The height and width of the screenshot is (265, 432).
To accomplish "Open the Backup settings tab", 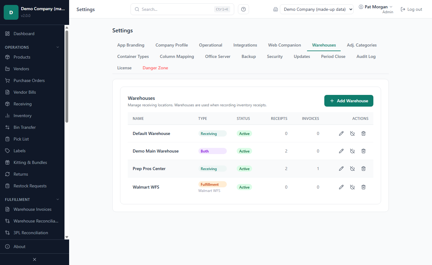I will pos(249,56).
